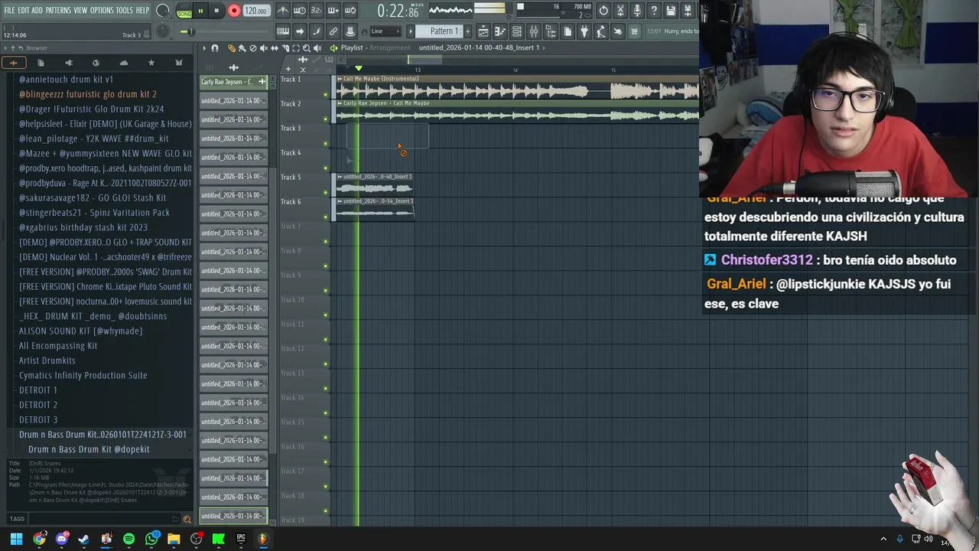979x551 pixels.
Task: Toggle the metronome icon
Action: point(283,11)
